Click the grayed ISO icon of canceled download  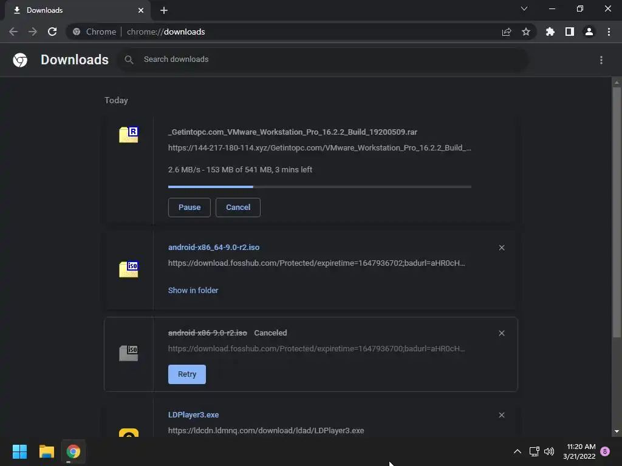129,353
